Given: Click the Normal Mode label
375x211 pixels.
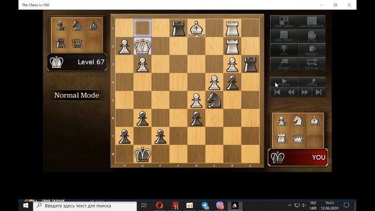Looking at the screenshot, I should (77, 95).
